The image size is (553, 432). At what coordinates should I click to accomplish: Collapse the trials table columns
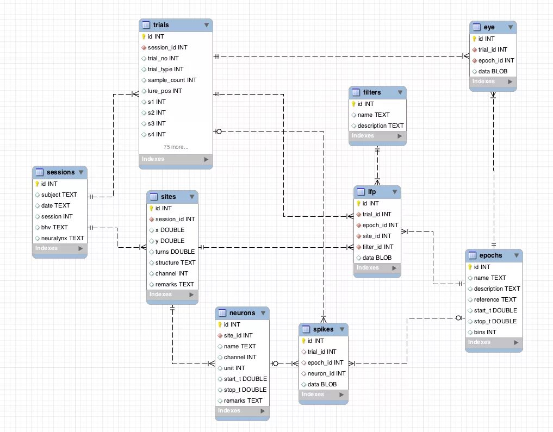tap(207, 25)
